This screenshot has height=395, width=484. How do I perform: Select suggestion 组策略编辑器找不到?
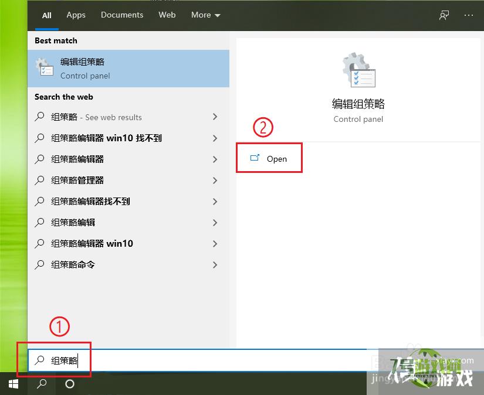coord(128,202)
